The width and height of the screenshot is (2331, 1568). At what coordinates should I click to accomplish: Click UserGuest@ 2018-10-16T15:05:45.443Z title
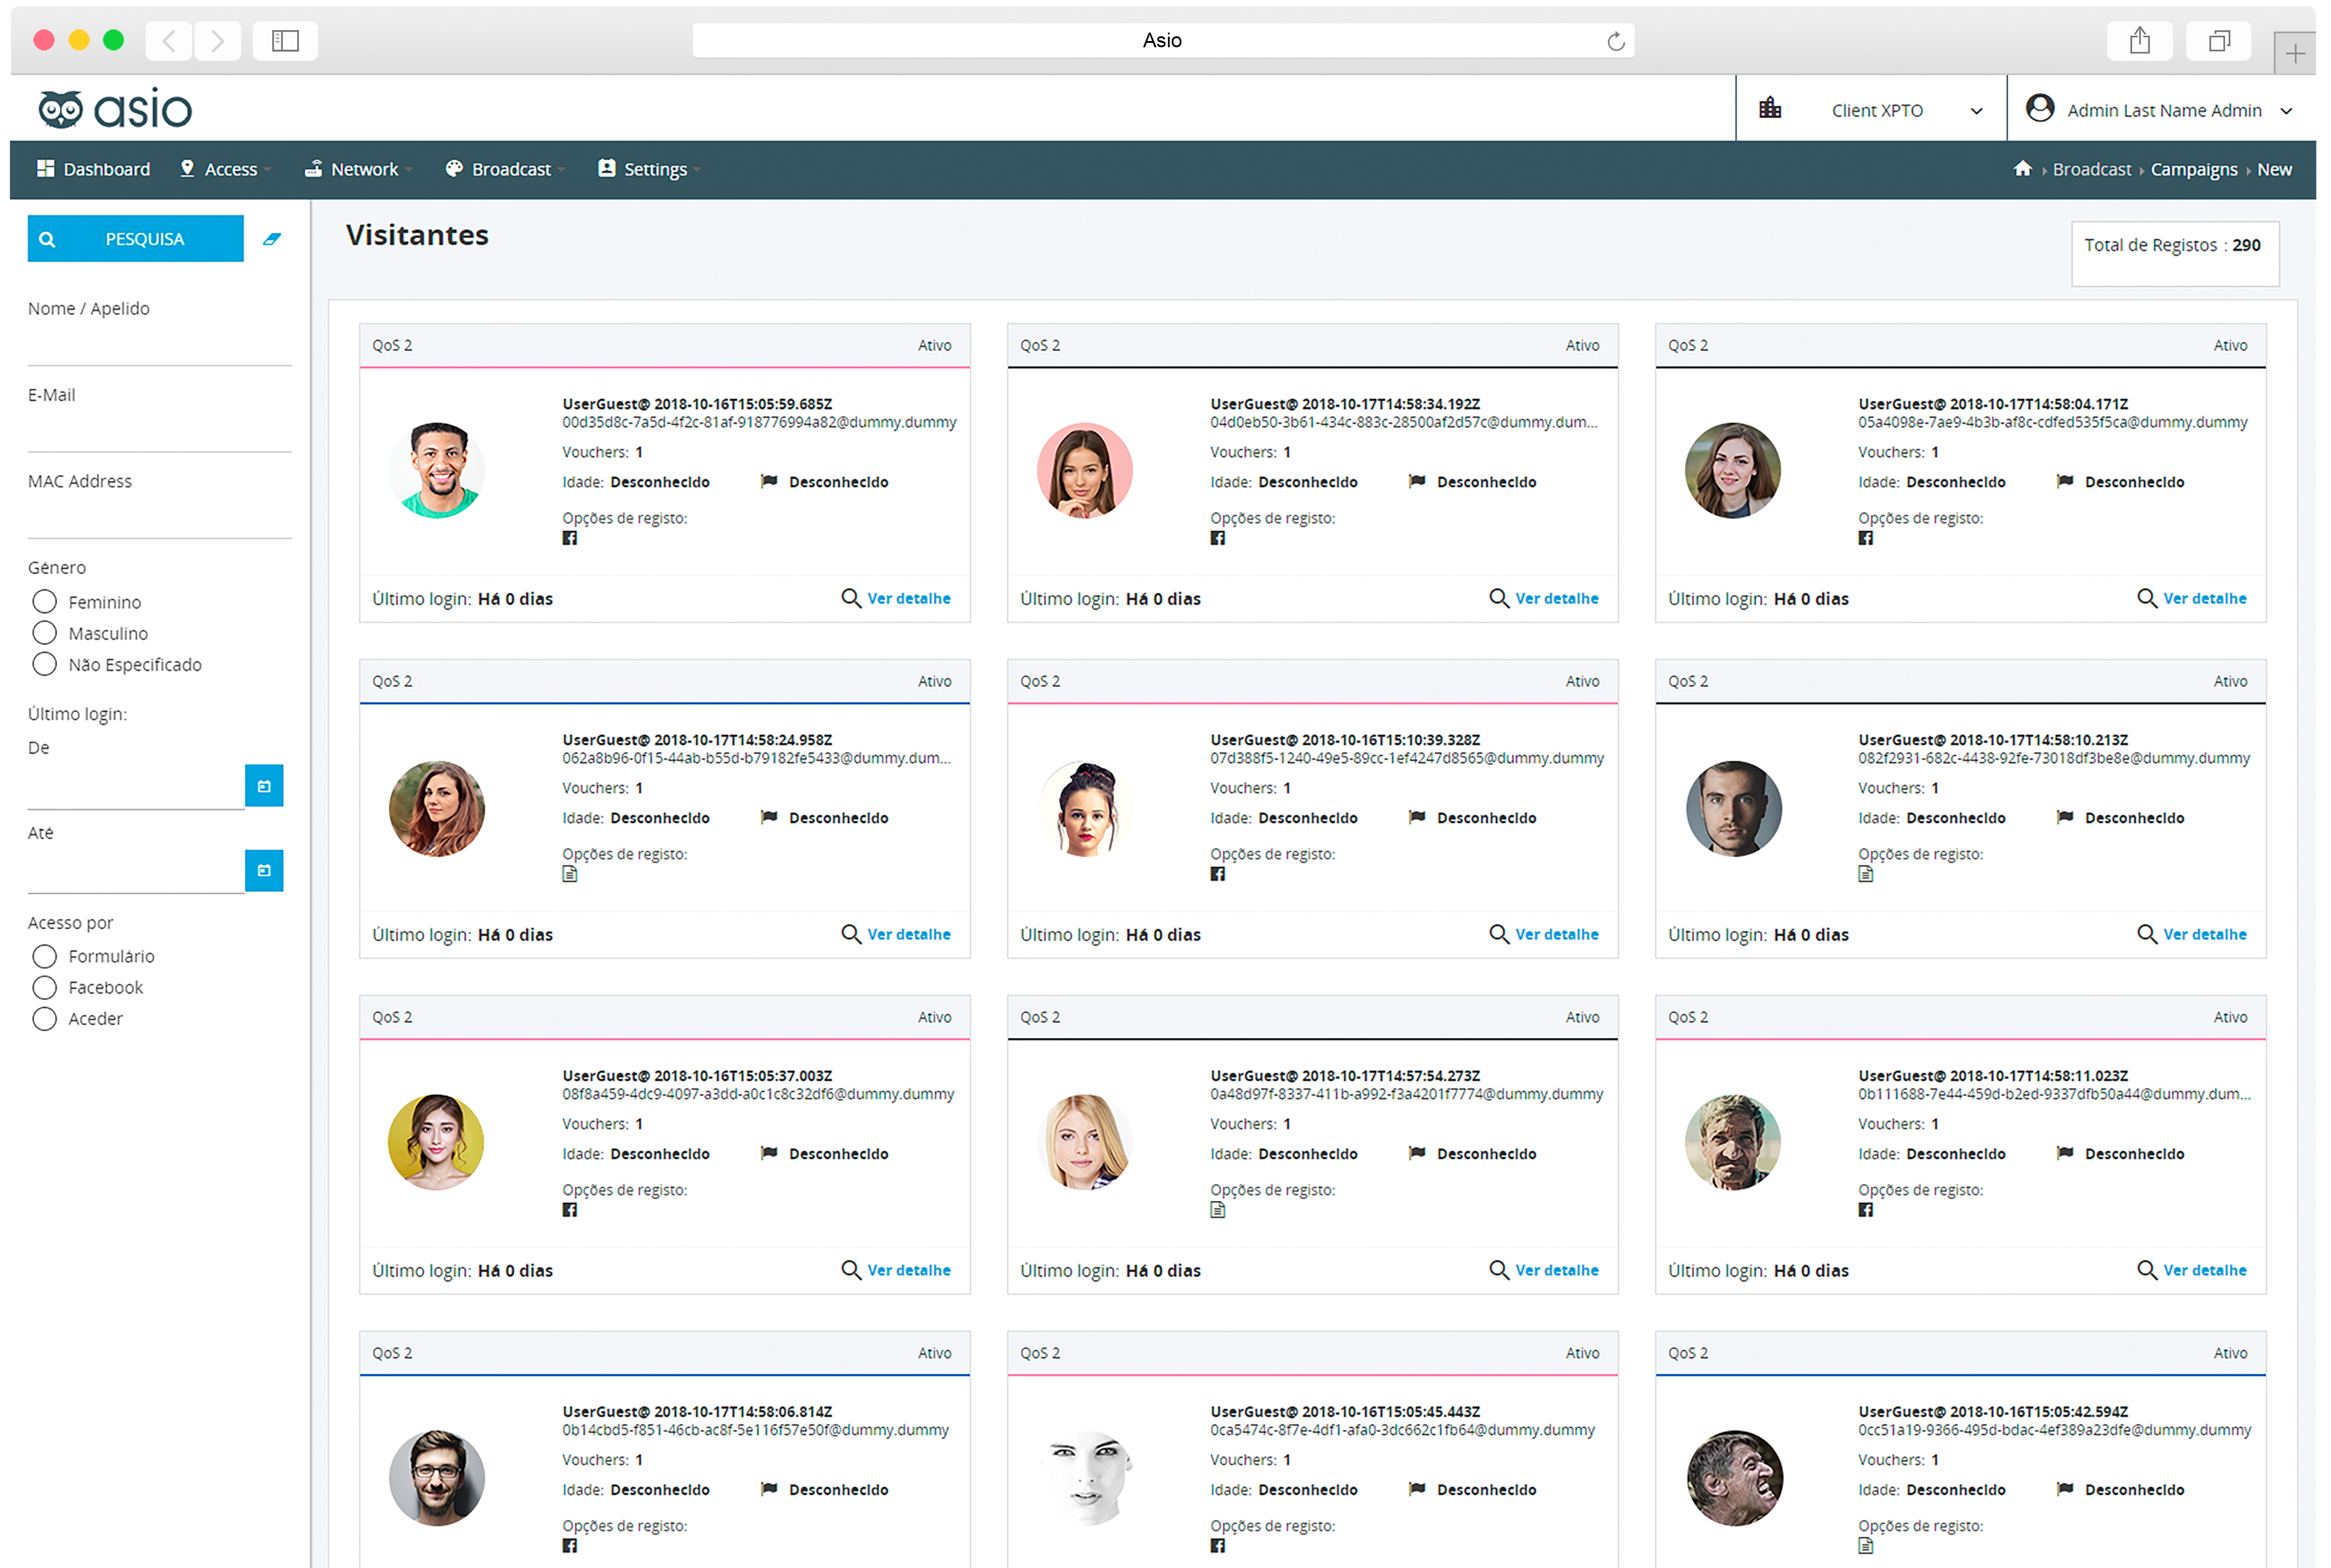[x=1345, y=1412]
